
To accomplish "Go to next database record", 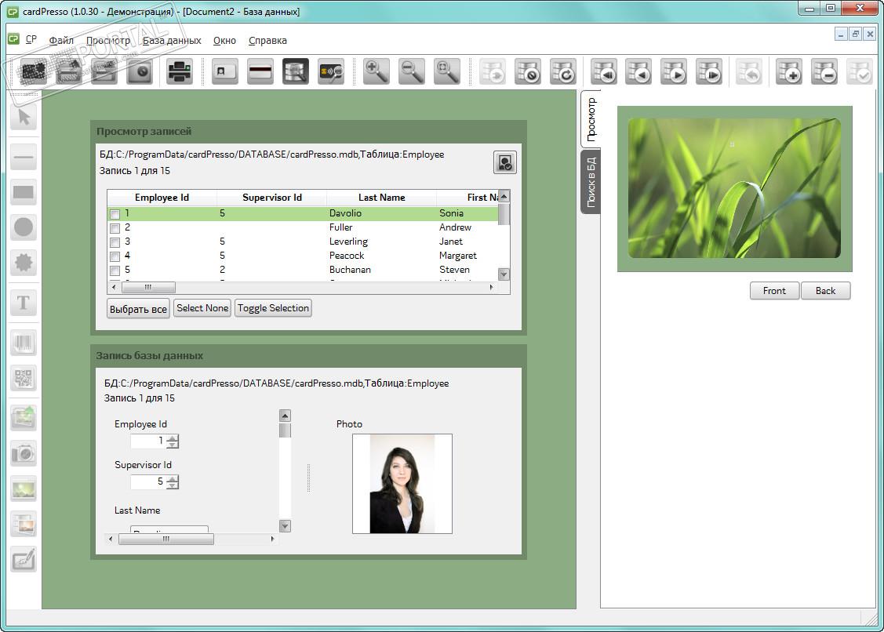I will [674, 71].
